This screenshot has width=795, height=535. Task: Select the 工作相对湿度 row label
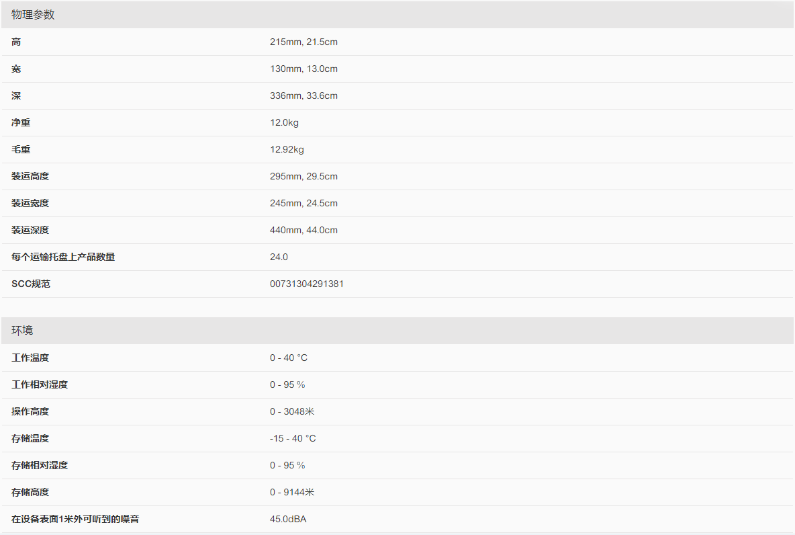40,384
